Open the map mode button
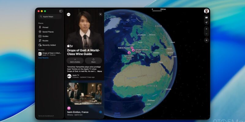This screenshot has height=122, width=245. 206,18
